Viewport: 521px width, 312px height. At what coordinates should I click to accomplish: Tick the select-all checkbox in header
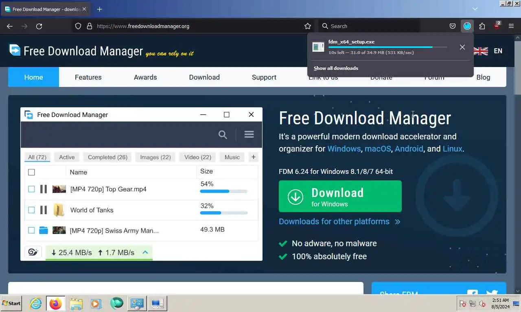point(31,172)
